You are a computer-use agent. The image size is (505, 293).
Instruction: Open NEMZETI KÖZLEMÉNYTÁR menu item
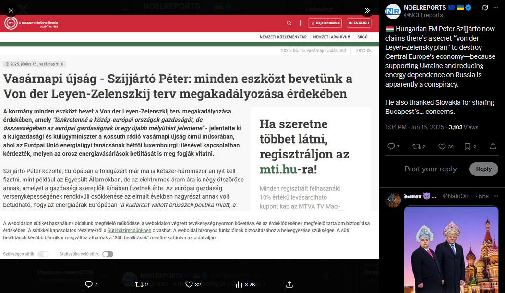pos(283,37)
